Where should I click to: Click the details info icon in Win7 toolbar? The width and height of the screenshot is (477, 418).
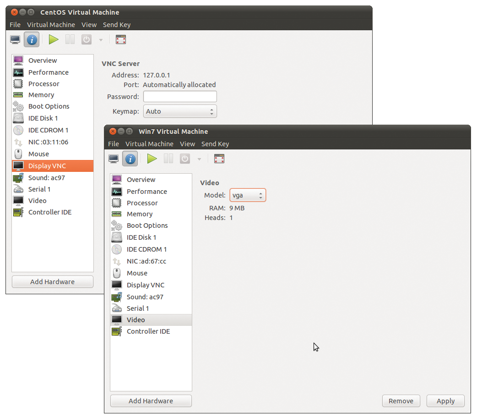[x=130, y=159]
